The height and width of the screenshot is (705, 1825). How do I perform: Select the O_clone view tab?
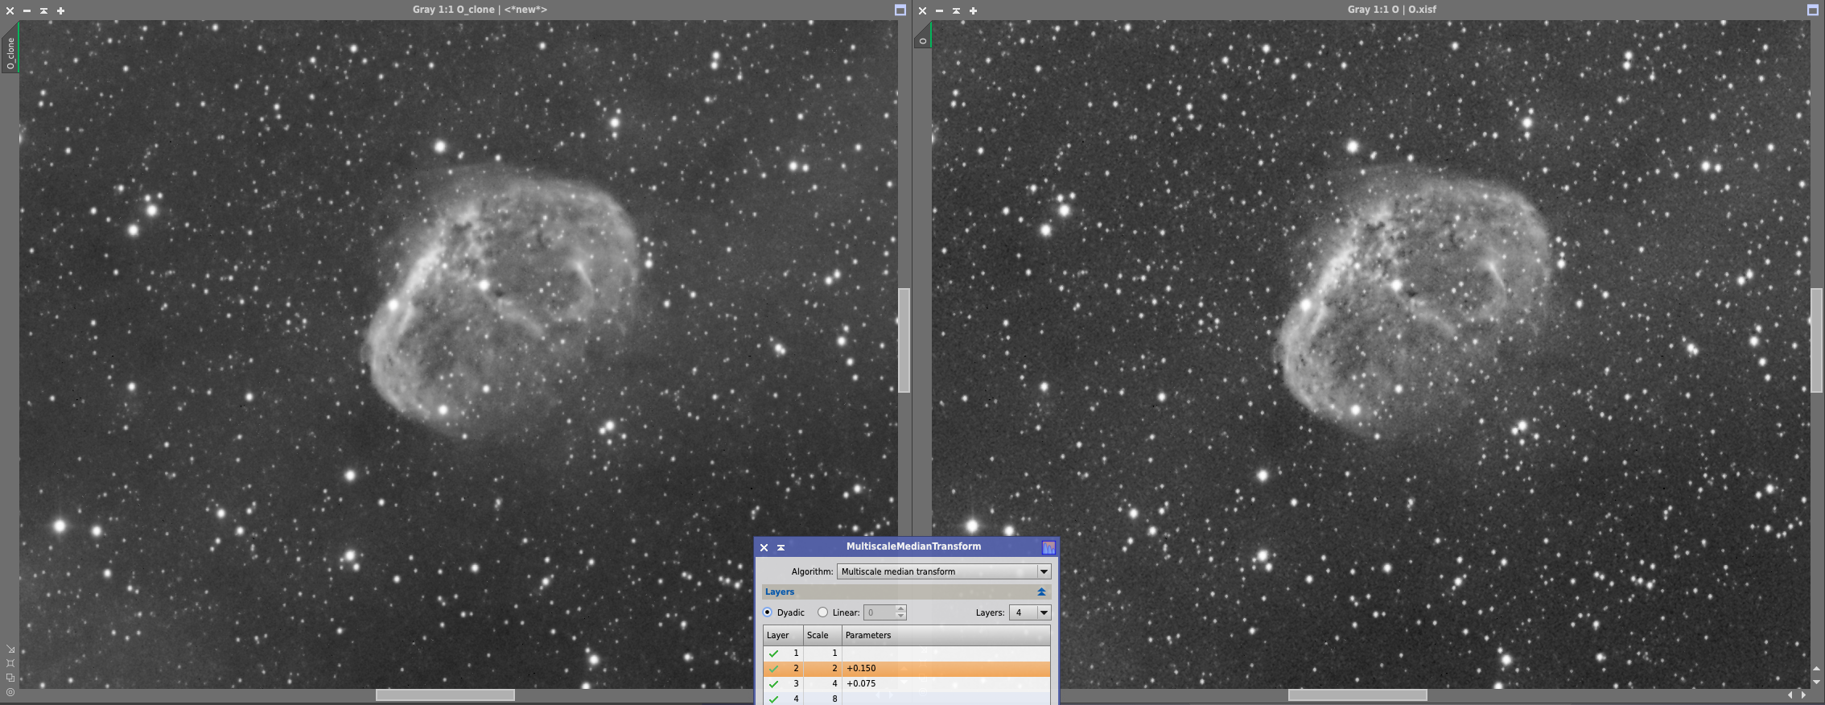pos(10,52)
